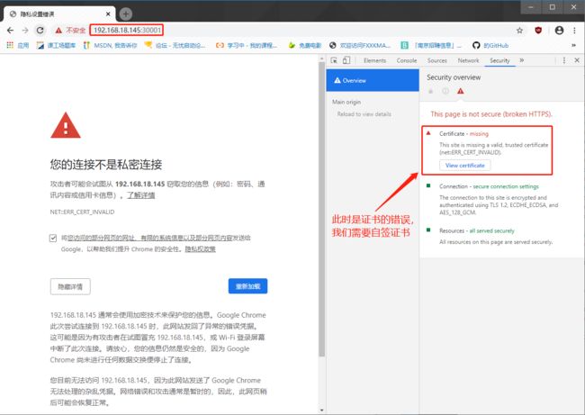Screen dimensions: 585x415
Task: Open the Chrome three-dot menu
Action: point(574,31)
